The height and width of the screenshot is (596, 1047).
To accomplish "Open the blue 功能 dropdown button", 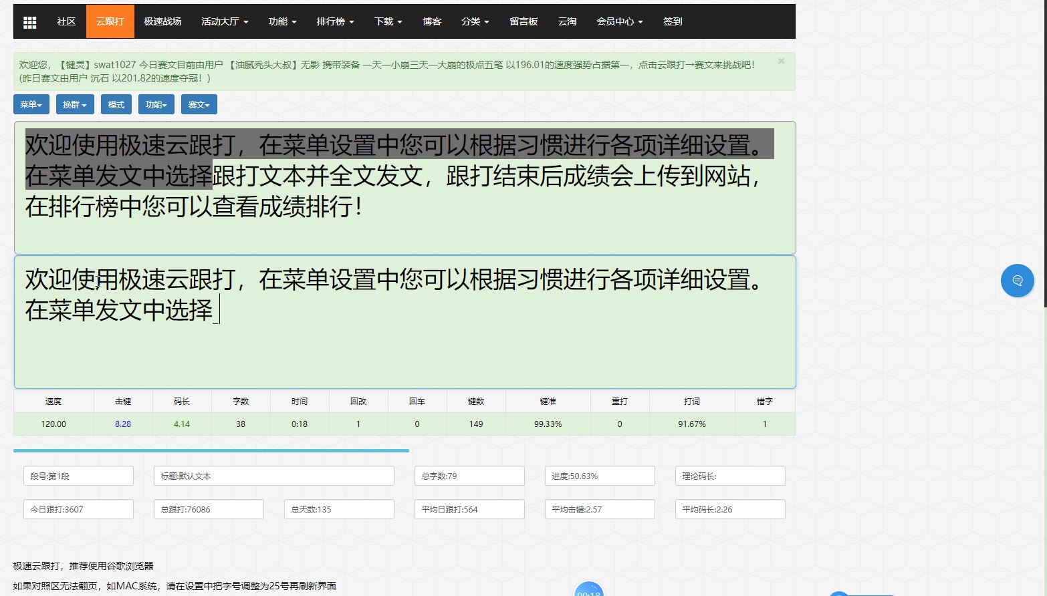I will point(156,104).
